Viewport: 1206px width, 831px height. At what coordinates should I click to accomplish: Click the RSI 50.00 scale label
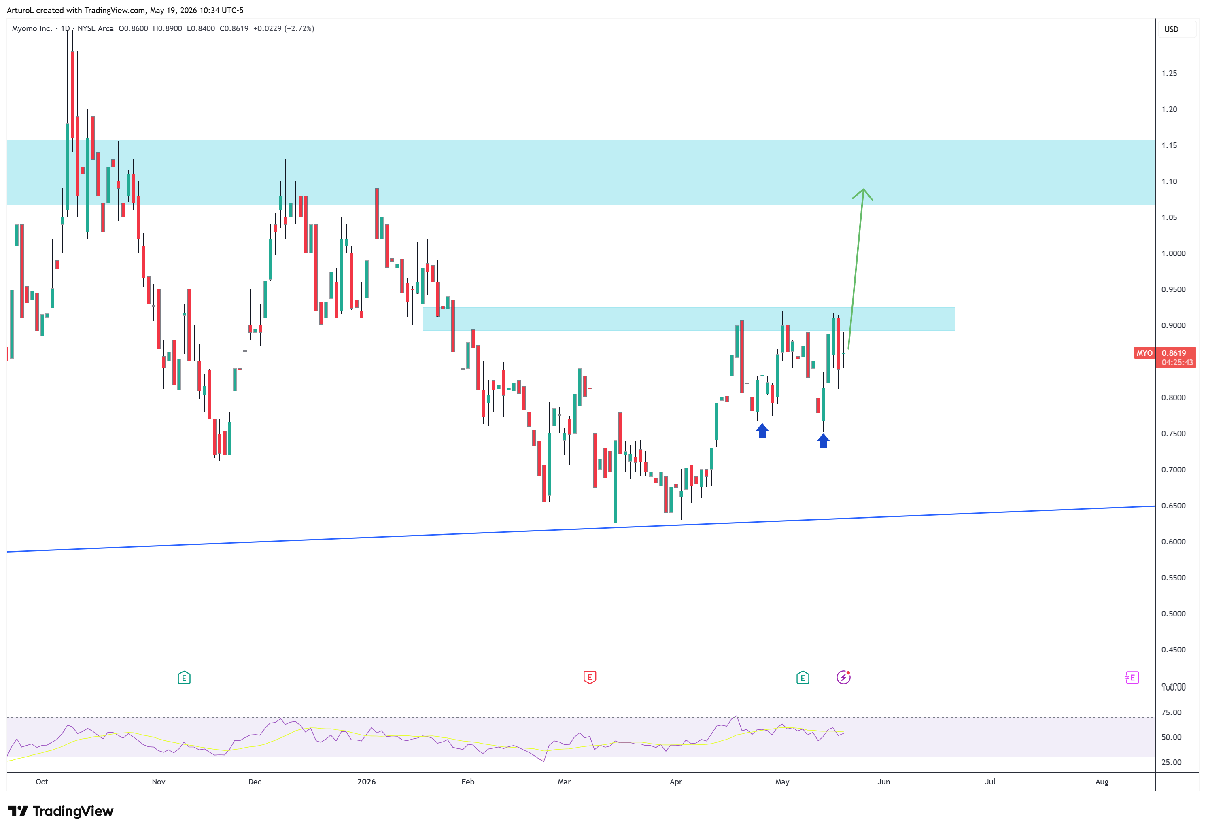tap(1171, 737)
